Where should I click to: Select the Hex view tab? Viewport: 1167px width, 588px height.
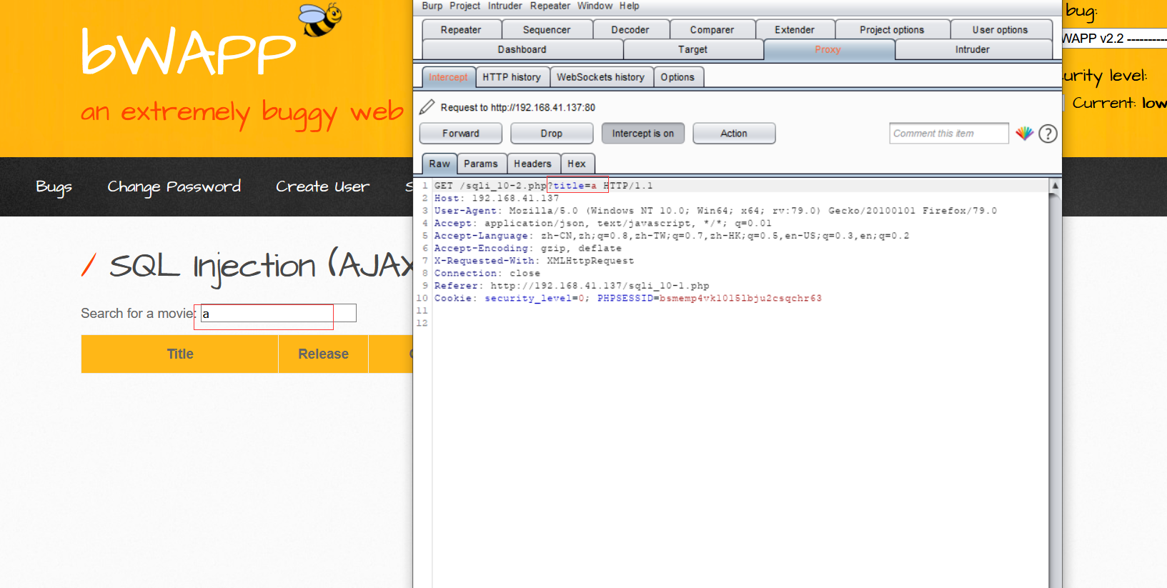pos(577,164)
